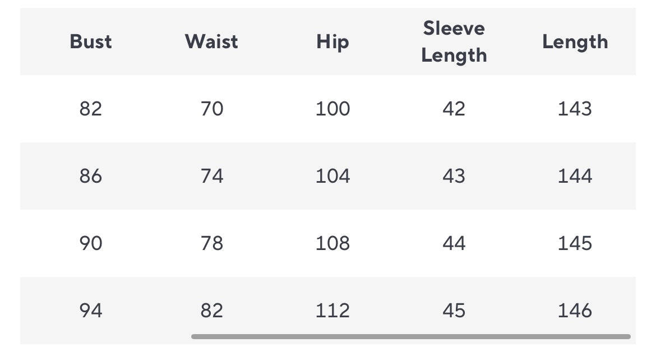Click the Waist column header

211,41
